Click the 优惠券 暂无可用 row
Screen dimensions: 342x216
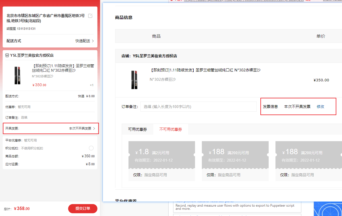51,107
